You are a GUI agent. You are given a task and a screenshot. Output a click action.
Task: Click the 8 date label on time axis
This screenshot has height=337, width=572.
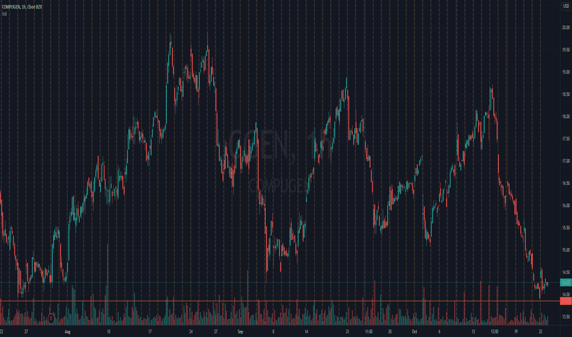tap(273, 332)
